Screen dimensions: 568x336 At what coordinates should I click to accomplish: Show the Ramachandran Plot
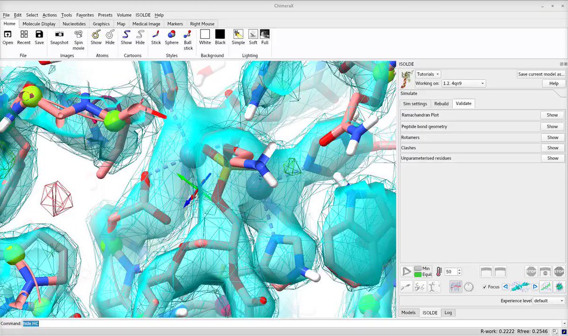pos(552,115)
